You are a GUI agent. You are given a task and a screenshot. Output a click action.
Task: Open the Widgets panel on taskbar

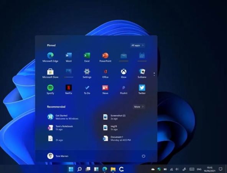pyautogui.click(x=96, y=169)
